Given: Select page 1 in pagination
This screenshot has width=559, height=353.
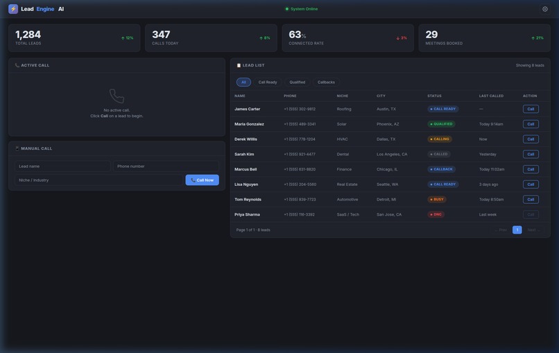Looking at the screenshot, I should click(x=517, y=230).
